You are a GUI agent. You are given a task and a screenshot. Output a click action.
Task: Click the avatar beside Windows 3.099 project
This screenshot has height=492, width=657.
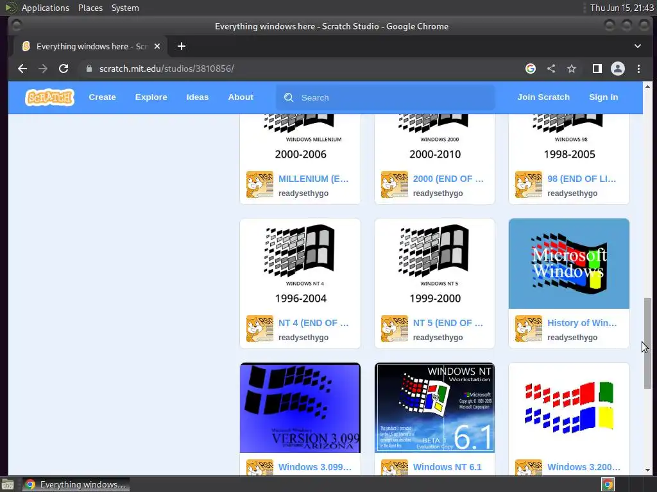260,467
